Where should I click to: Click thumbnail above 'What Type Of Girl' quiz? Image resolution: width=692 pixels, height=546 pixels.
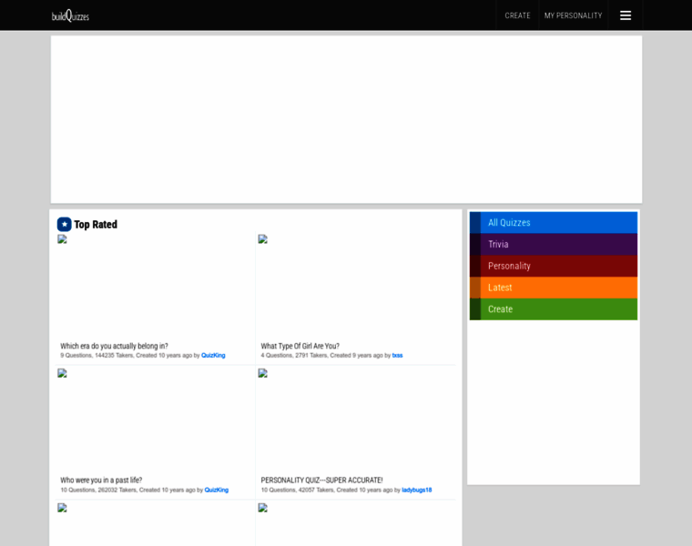click(x=262, y=239)
